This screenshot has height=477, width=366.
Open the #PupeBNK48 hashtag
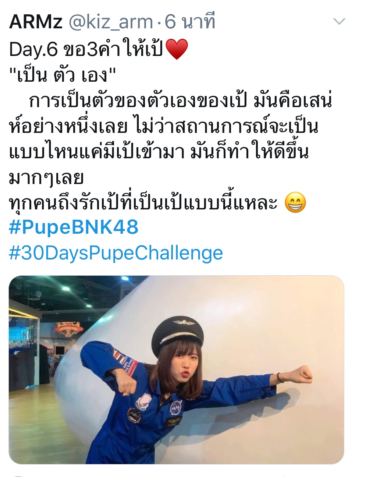74,227
